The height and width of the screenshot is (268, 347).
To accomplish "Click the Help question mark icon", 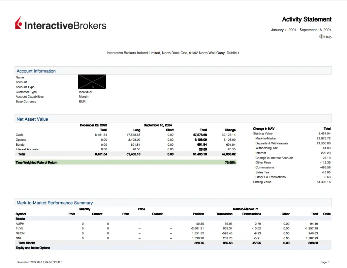I will coord(321,37).
